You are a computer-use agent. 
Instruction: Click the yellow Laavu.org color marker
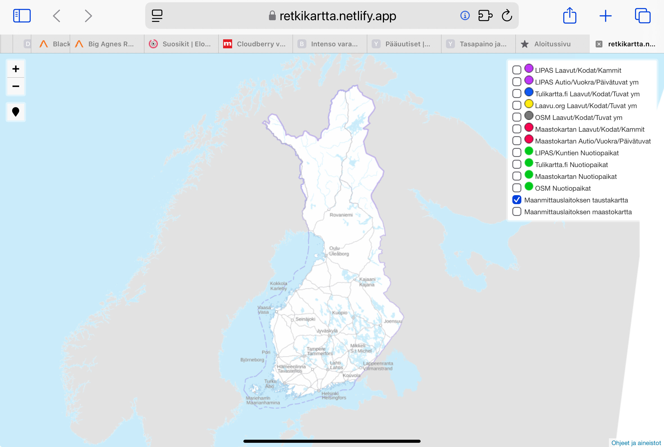tap(529, 104)
